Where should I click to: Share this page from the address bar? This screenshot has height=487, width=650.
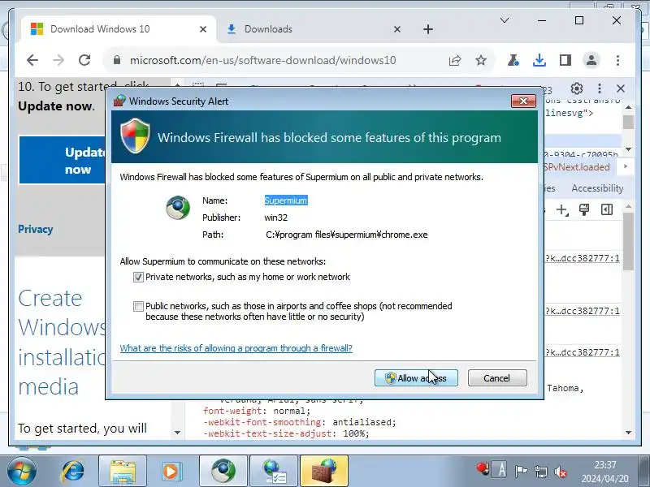point(455,60)
